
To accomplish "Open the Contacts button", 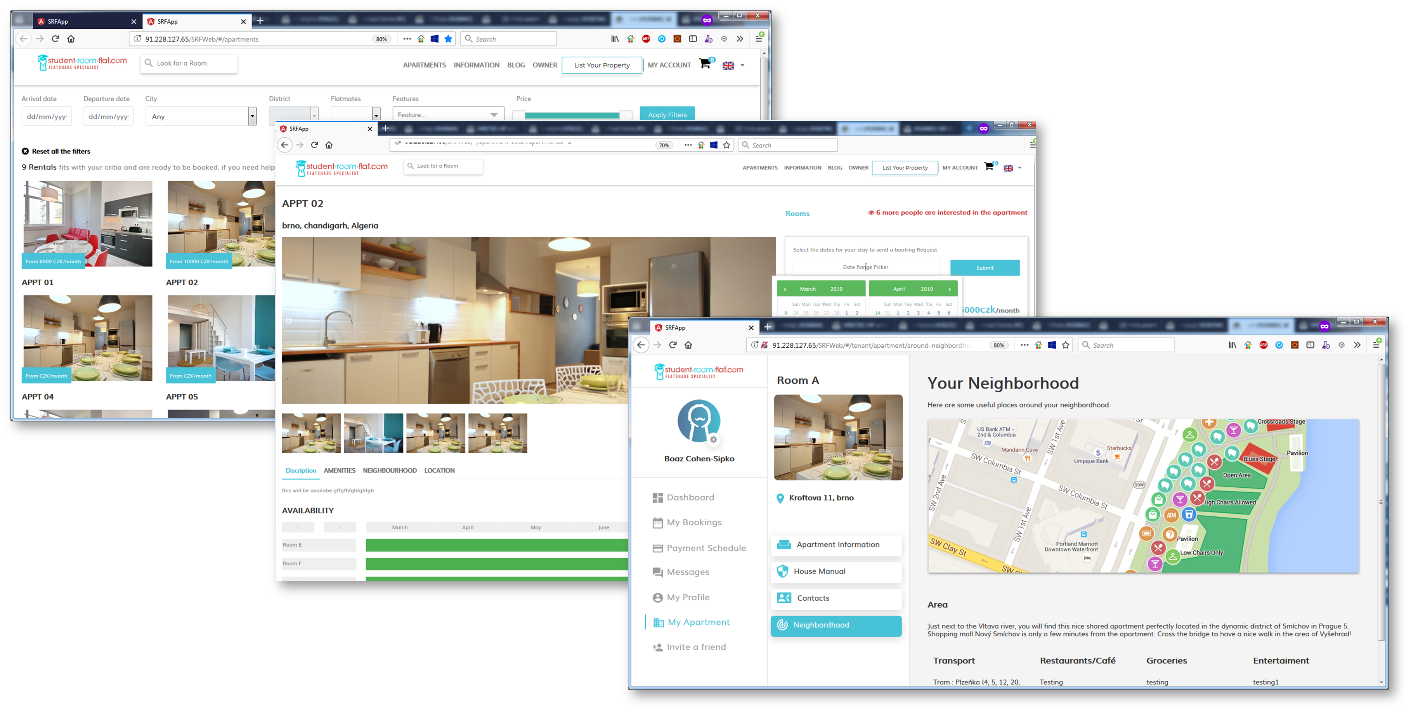I will [x=836, y=599].
